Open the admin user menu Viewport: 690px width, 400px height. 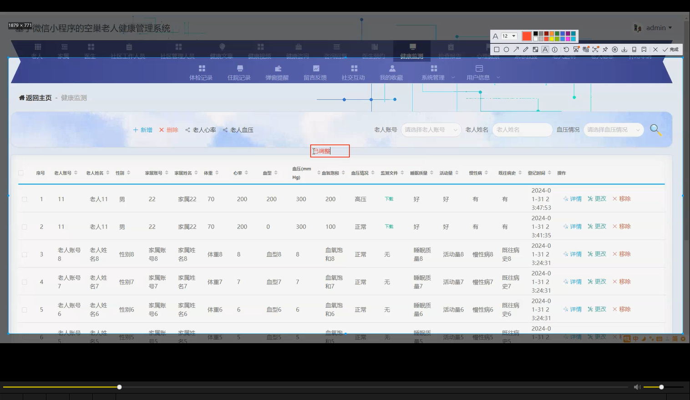coord(656,28)
